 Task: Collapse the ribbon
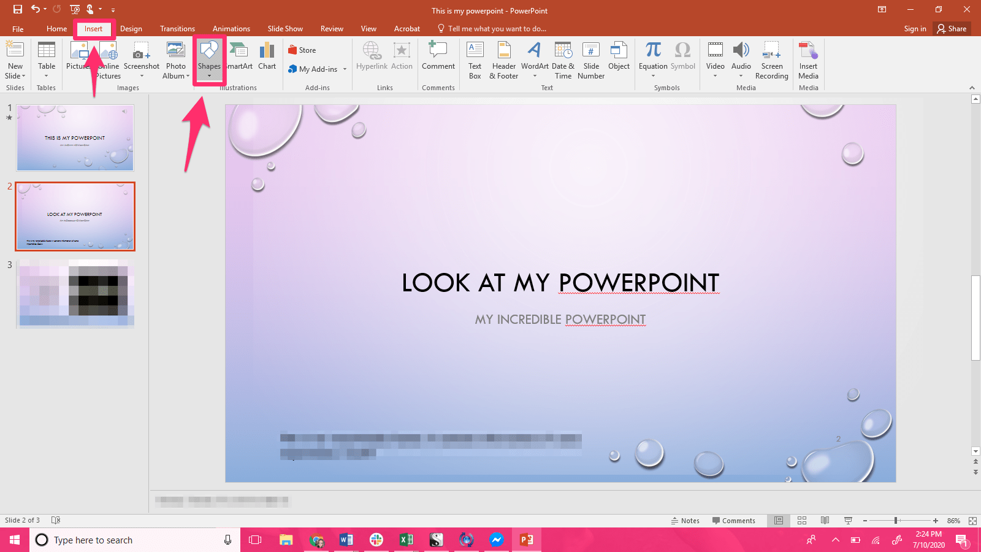pyautogui.click(x=972, y=88)
